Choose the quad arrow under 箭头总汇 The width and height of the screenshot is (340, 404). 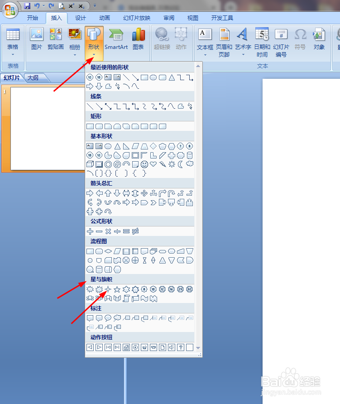click(144, 193)
